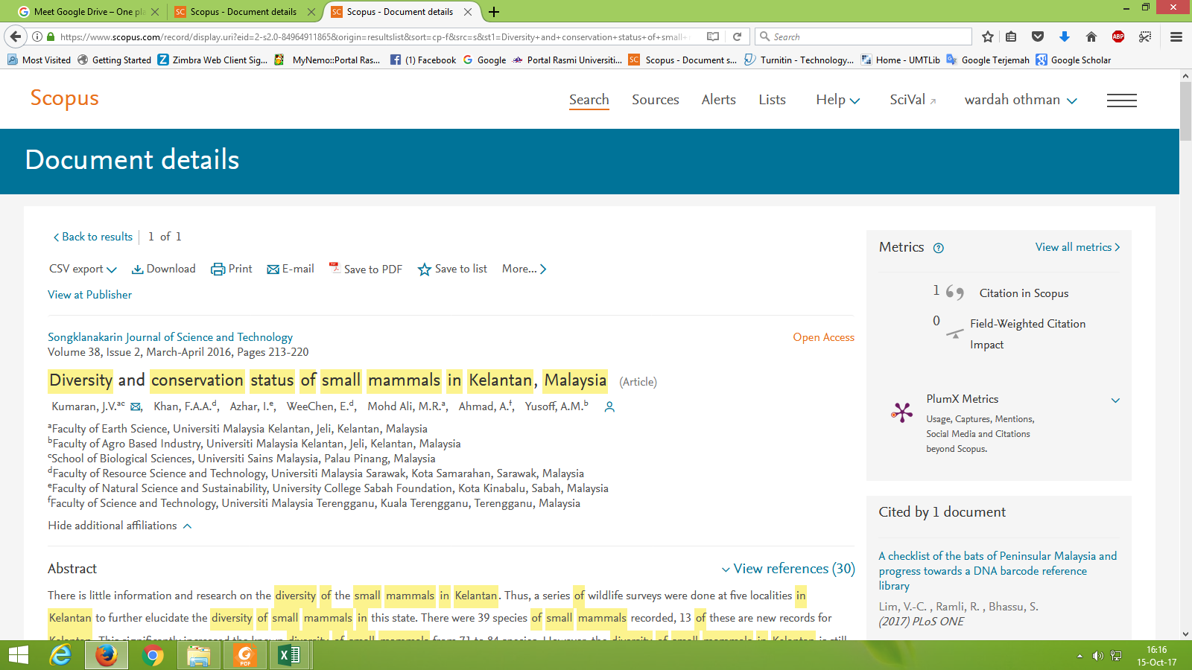
Task: Click email icon next to Kumaran, J.V.
Action: [136, 407]
